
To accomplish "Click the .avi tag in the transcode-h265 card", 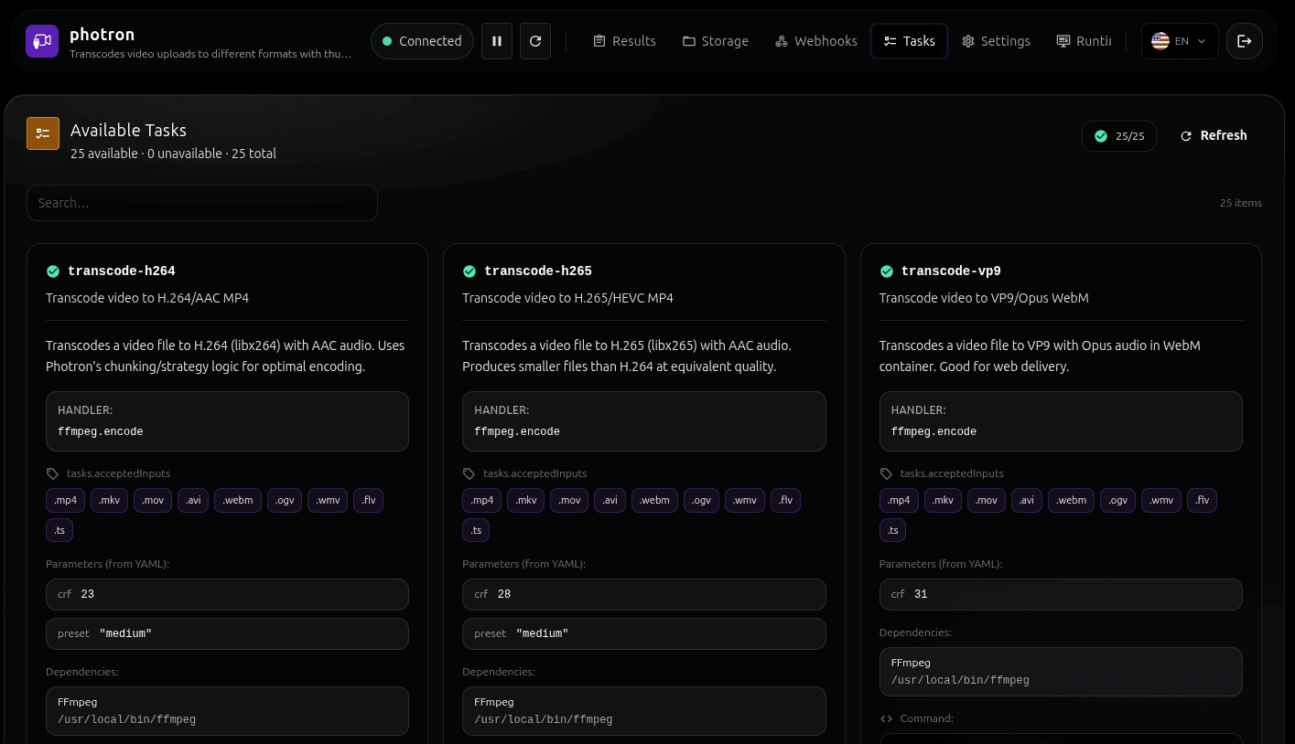I will (x=610, y=500).
